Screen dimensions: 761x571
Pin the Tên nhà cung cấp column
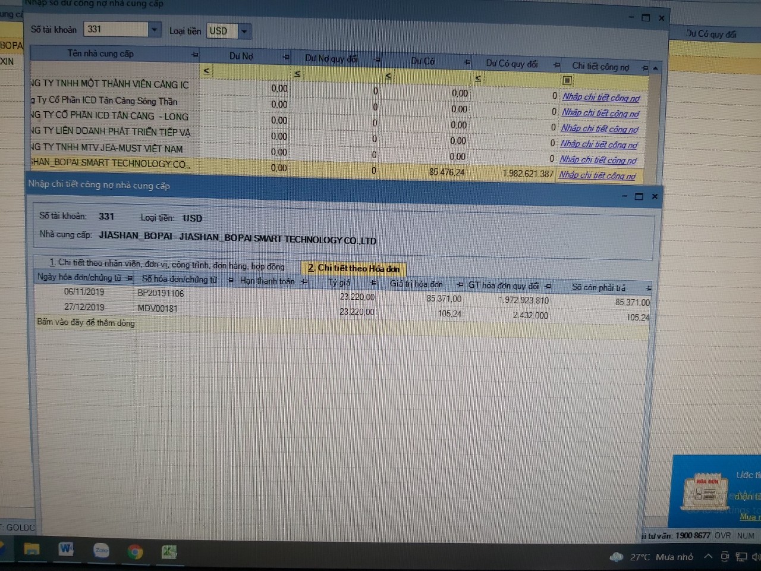tap(194, 55)
